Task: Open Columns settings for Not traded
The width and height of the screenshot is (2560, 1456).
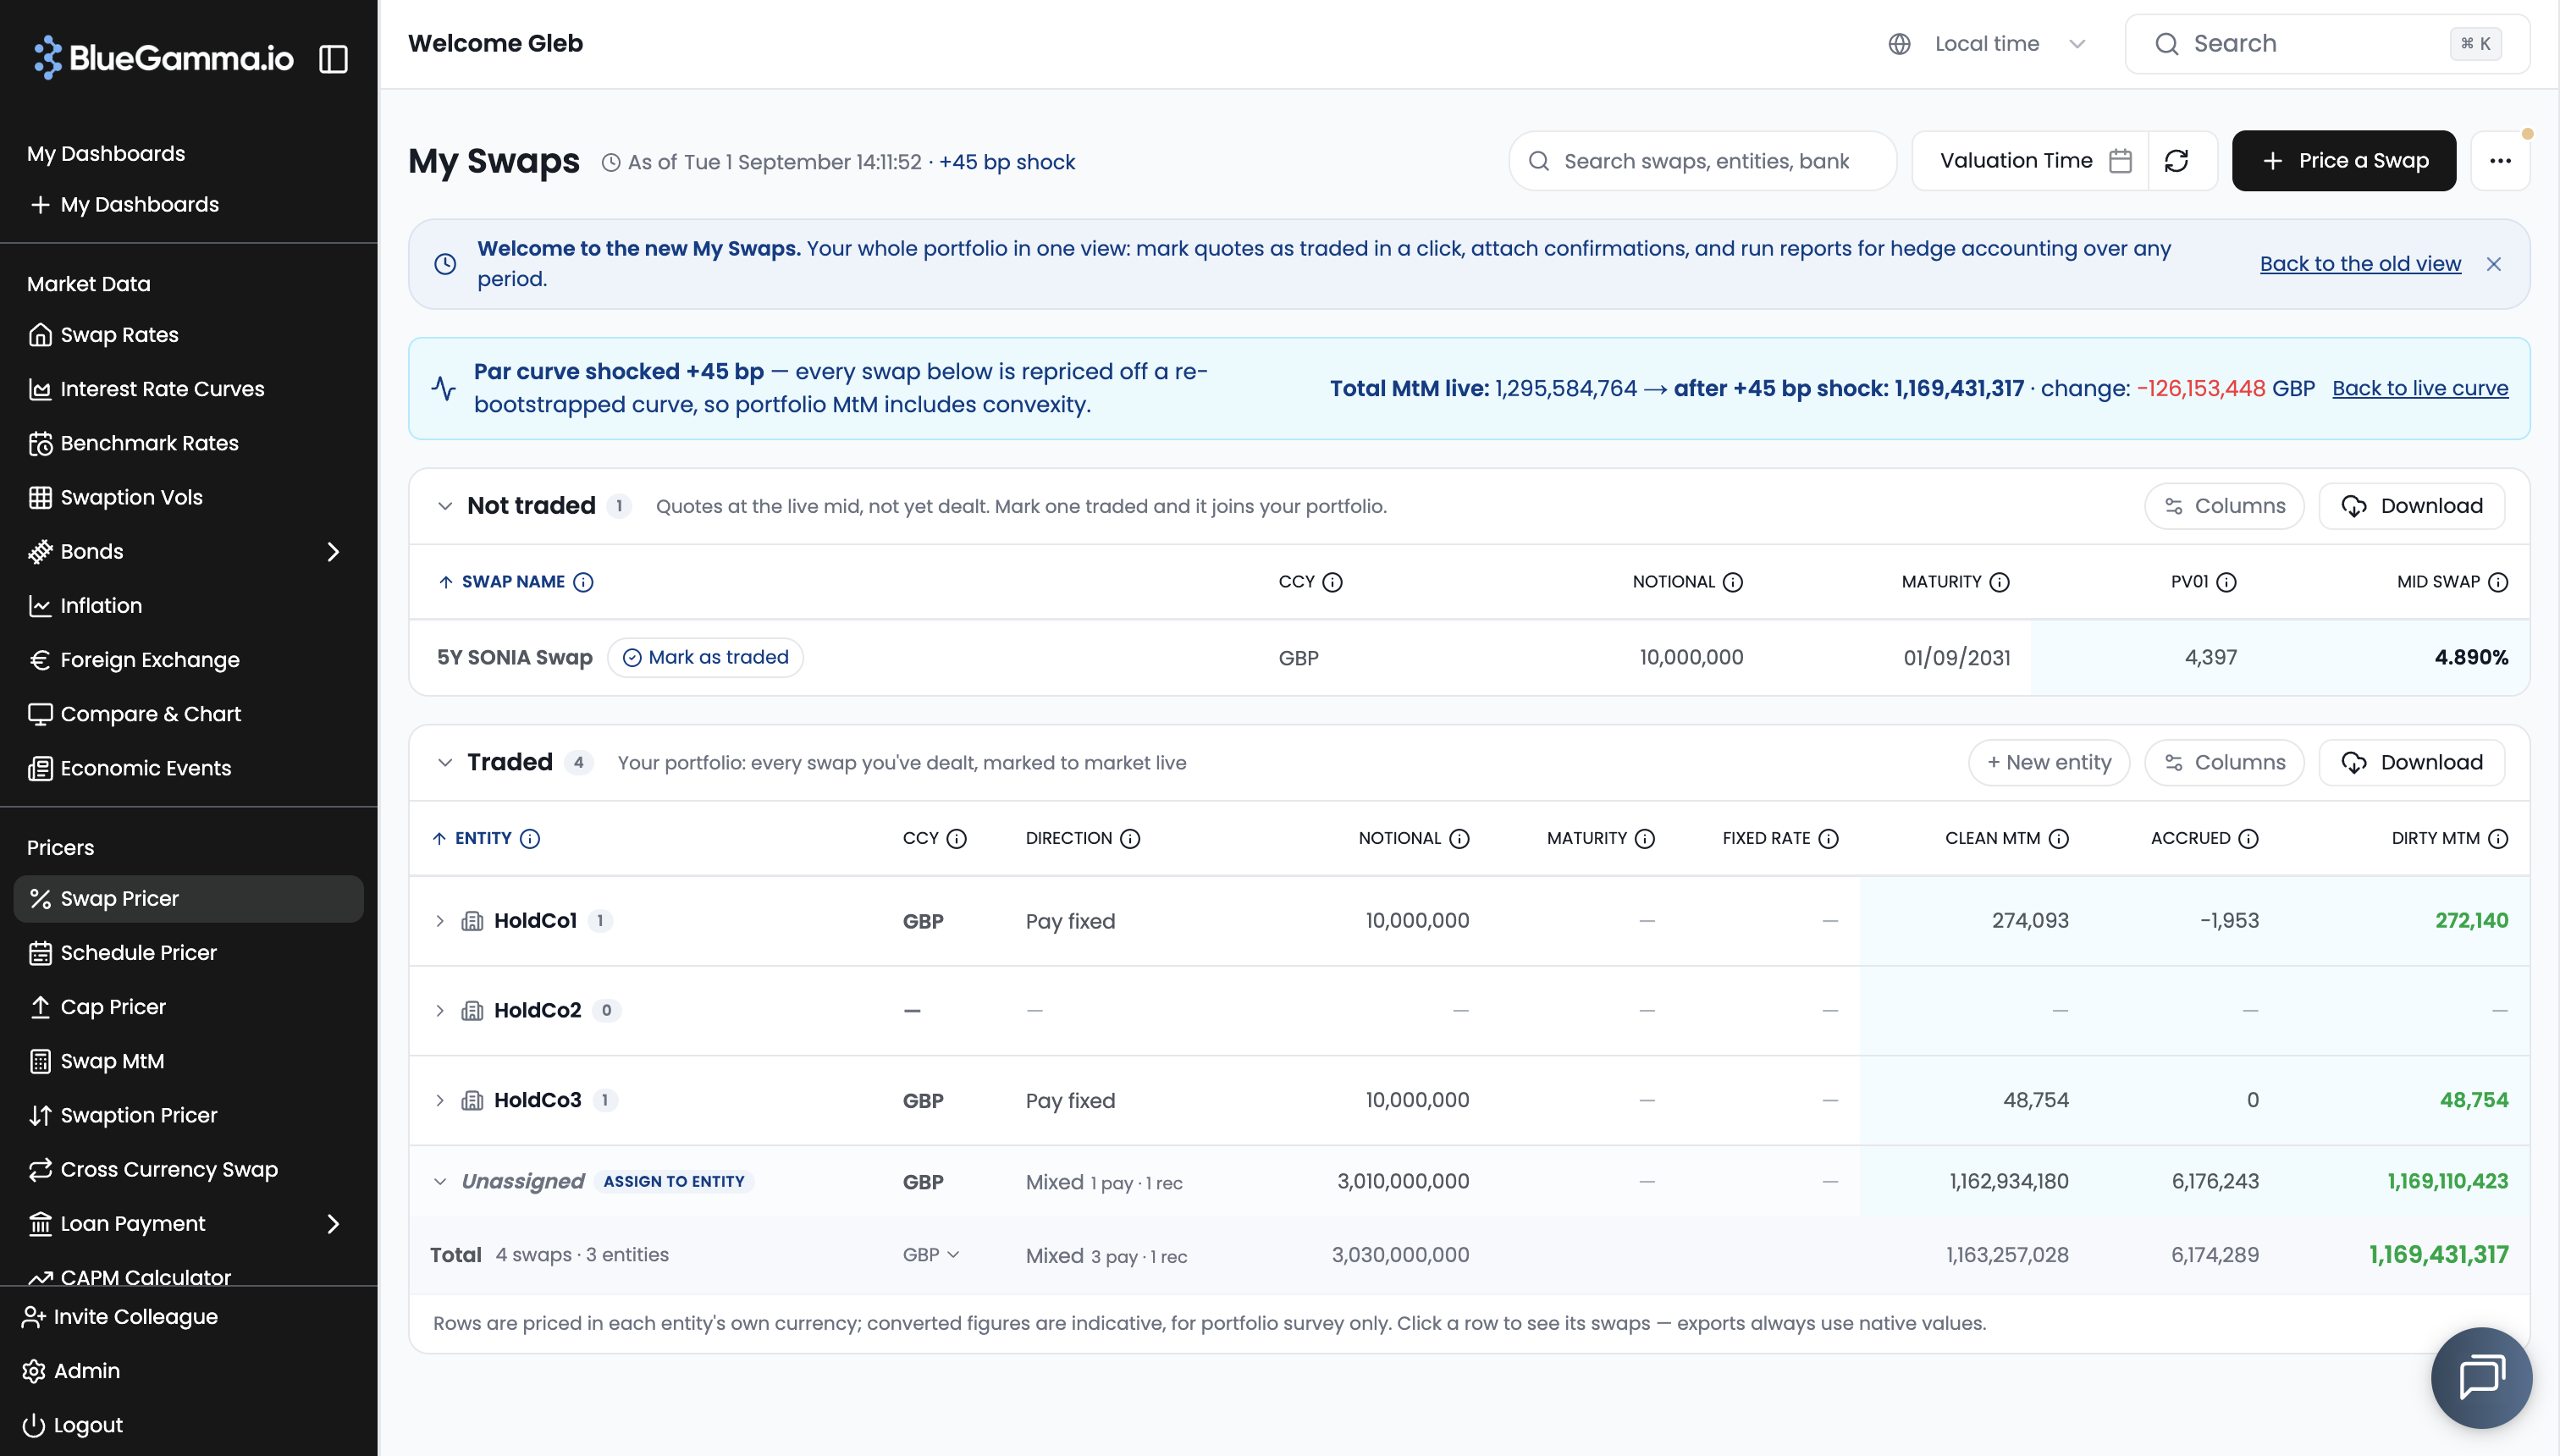Action: tap(2224, 506)
